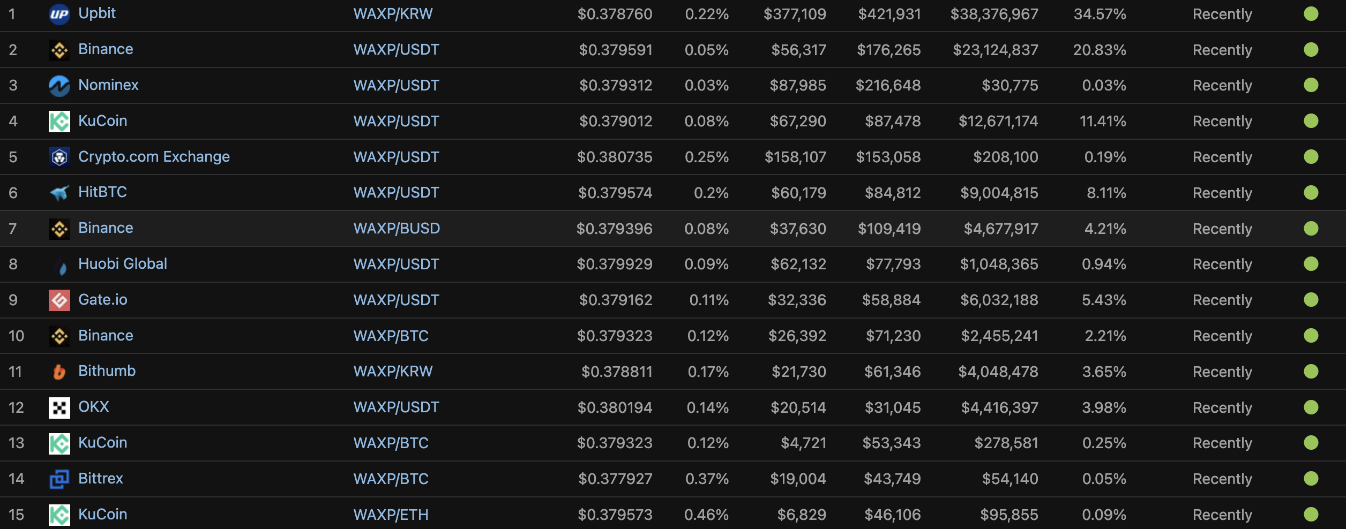The width and height of the screenshot is (1346, 529).
Task: Open Binance's WAXP/USDT pair link
Action: [x=396, y=50]
